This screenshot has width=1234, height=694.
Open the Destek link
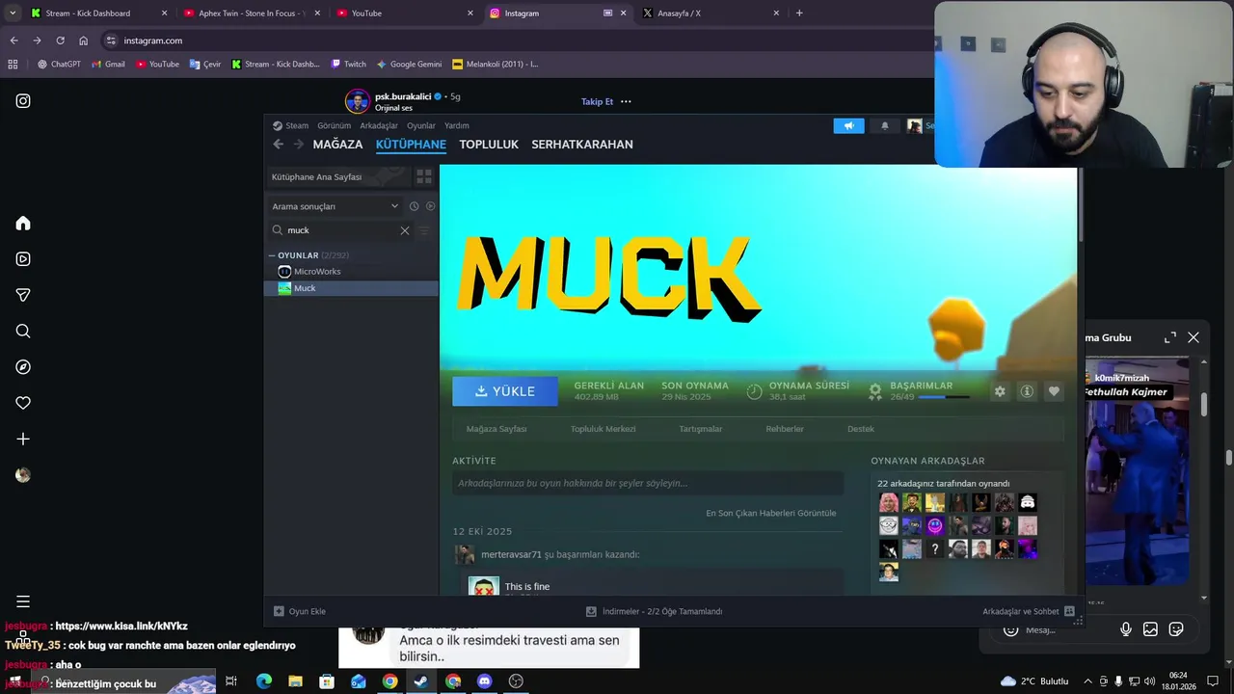(861, 429)
